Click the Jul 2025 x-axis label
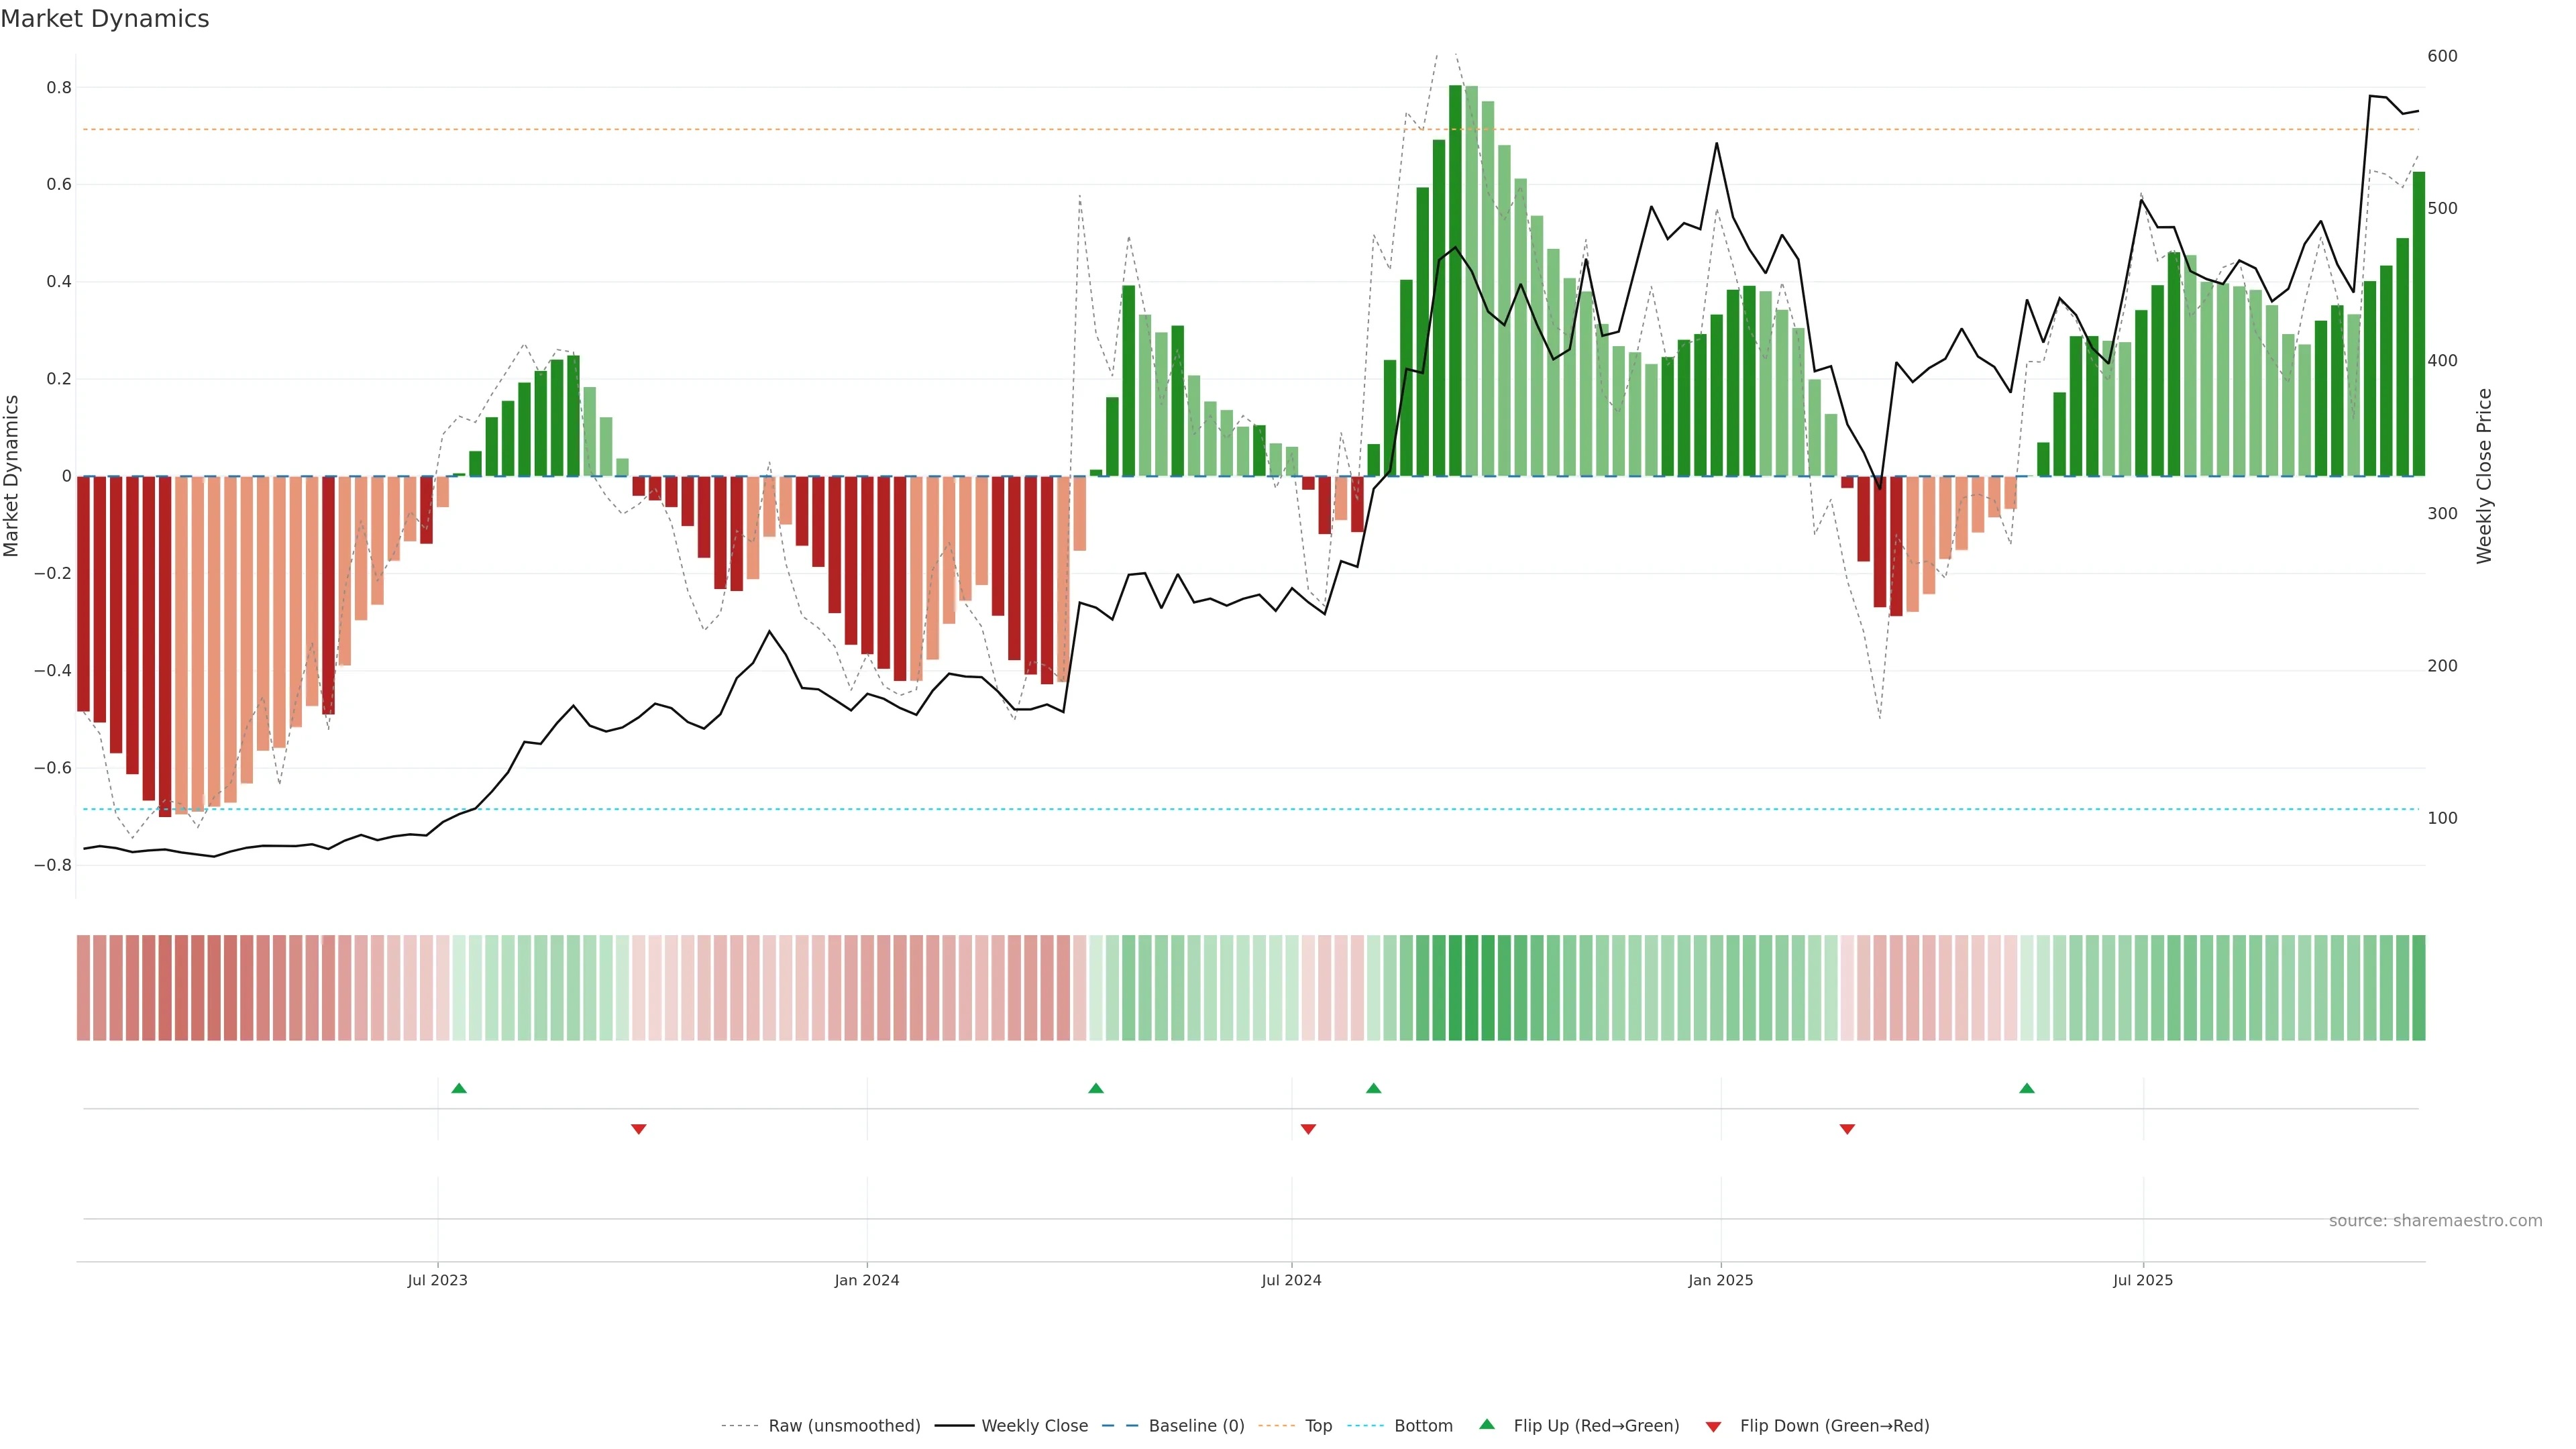 (x=2142, y=1281)
